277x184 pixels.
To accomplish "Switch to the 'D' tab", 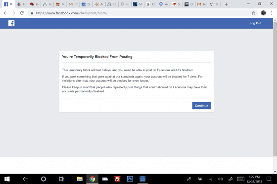I will pos(112,4).
